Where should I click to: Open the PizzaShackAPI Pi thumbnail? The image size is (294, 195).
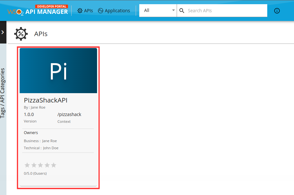click(x=58, y=71)
